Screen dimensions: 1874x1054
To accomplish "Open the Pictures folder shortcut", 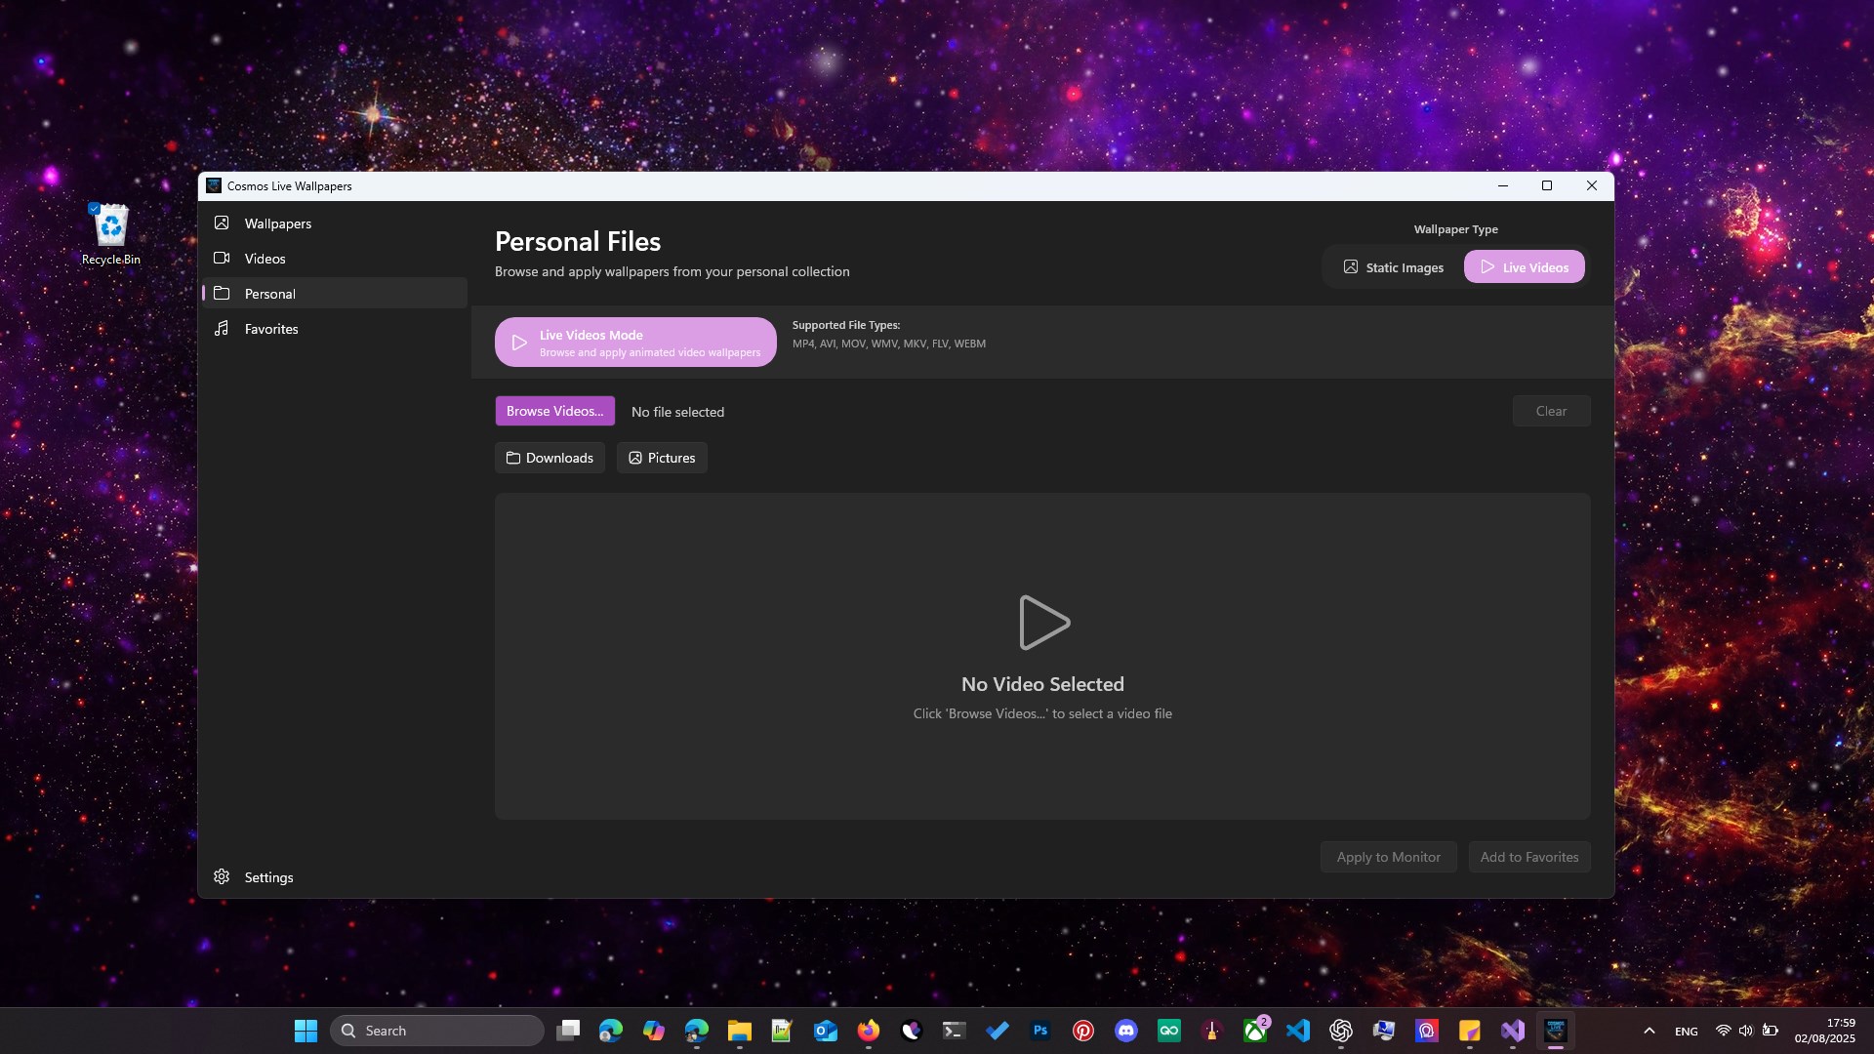I will coord(662,458).
